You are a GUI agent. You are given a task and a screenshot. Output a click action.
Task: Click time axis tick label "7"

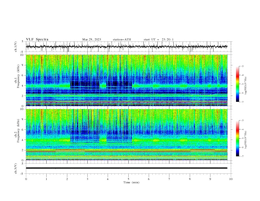(169, 179)
